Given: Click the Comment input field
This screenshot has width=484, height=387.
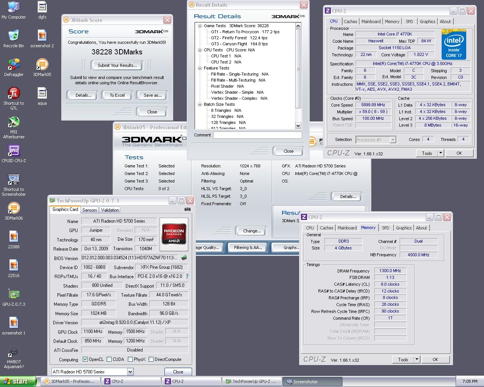Looking at the screenshot, I should [258, 135].
